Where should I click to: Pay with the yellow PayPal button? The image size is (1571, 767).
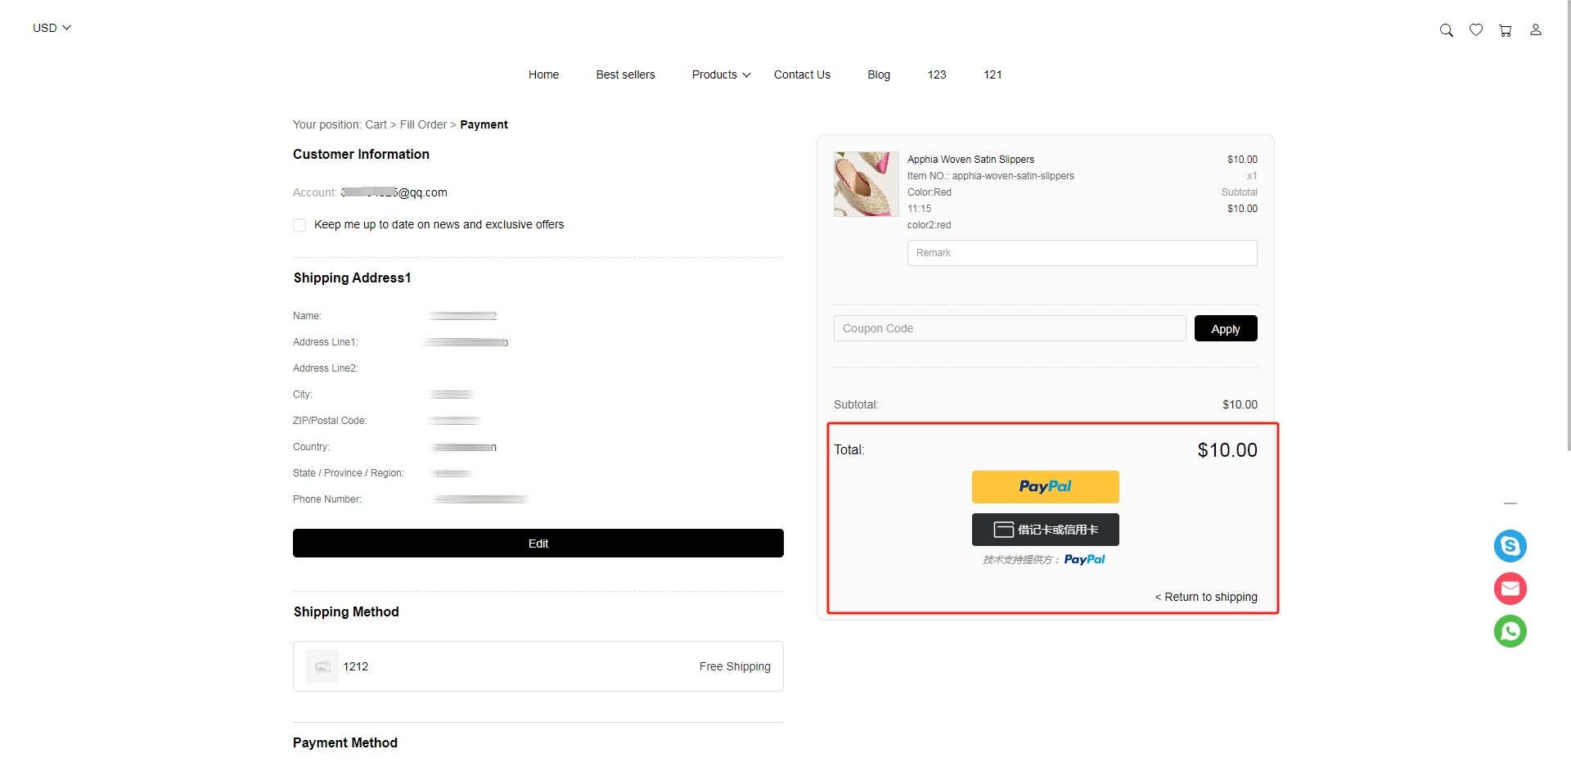pyautogui.click(x=1045, y=487)
